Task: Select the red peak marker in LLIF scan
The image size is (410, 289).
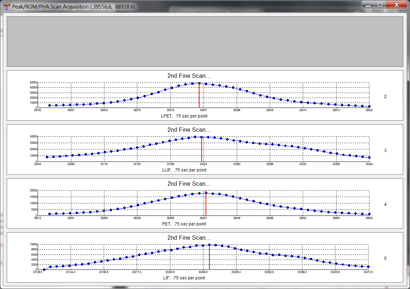Action: (x=202, y=150)
